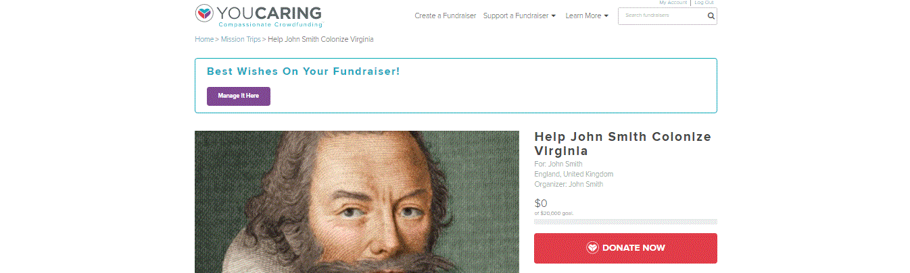
Task: Expand the Support a Fundraiser dropdown arrow
Action: [x=554, y=16]
